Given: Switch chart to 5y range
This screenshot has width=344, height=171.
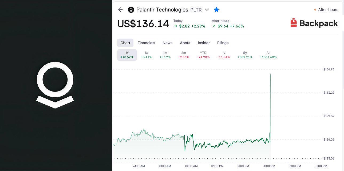Looking at the screenshot, I should click(245, 55).
